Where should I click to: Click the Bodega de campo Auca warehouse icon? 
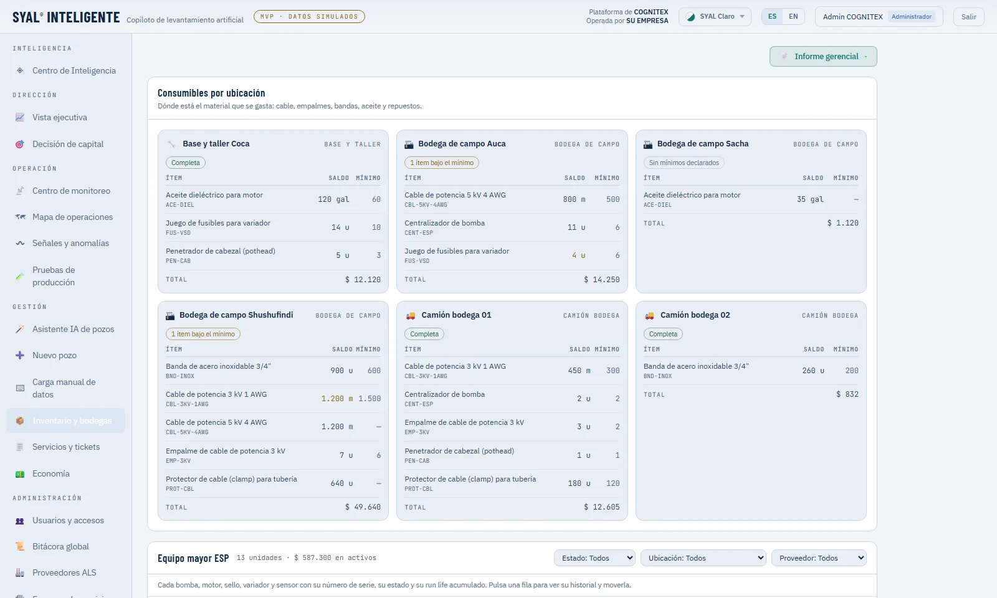[x=409, y=144]
